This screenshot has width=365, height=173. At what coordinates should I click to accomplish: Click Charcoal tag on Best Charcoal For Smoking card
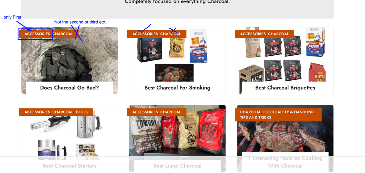[x=171, y=34]
